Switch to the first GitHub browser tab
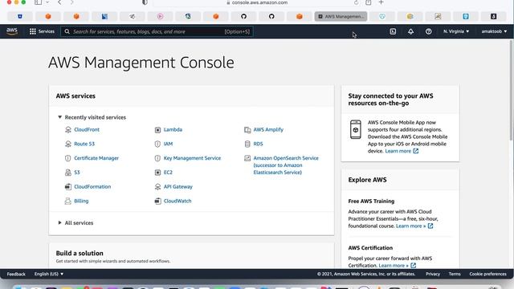 coord(243,16)
